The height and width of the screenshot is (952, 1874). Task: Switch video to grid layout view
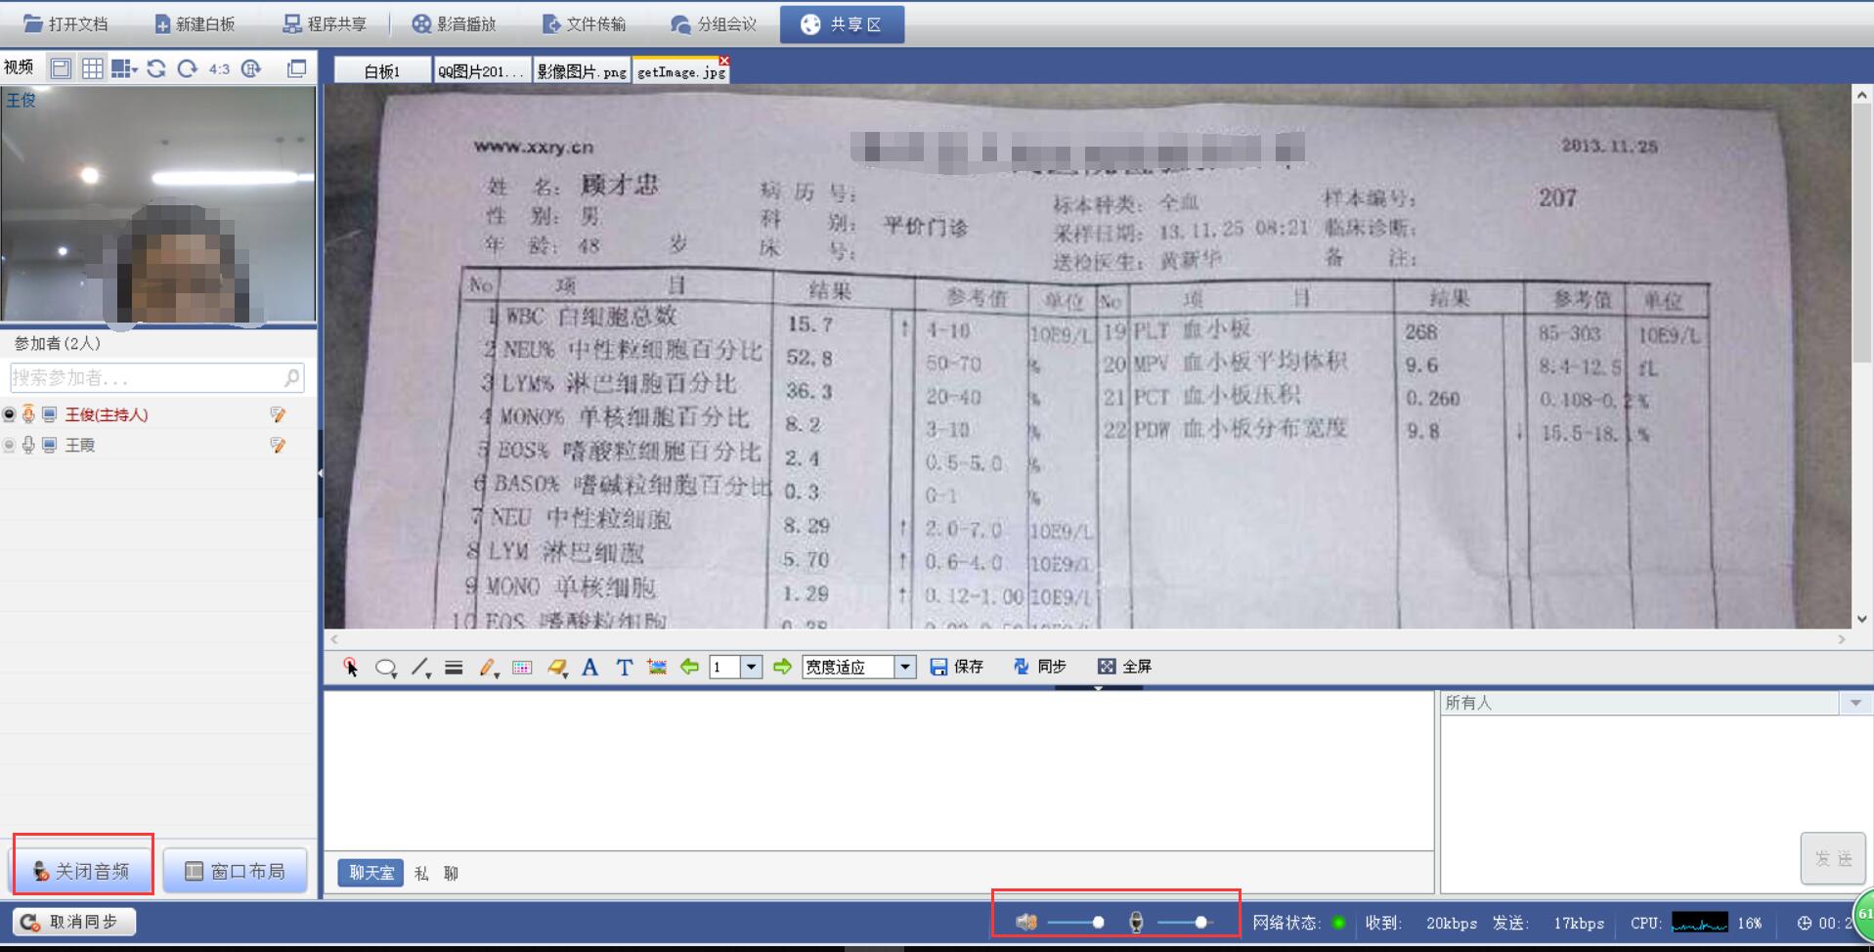click(93, 68)
